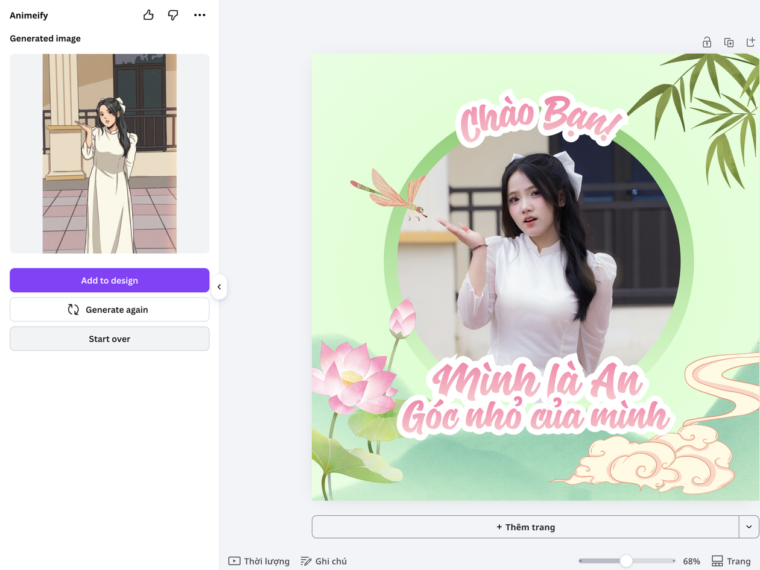Collapse the side panel with the arrow handle
This screenshot has height=570, width=760.
point(219,287)
